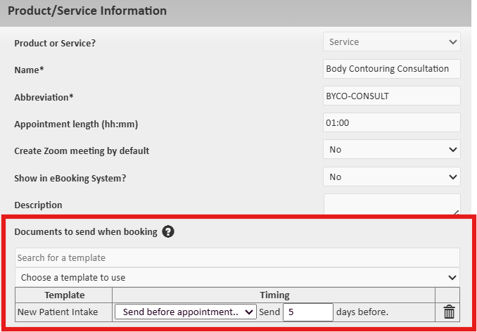Open the Send before appointment timing dropdown
Image resolution: width=477 pixels, height=332 pixels.
186,312
